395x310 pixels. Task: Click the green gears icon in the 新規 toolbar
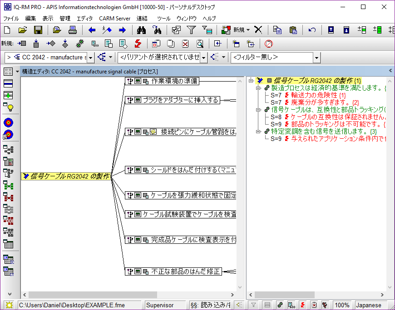coord(80,44)
